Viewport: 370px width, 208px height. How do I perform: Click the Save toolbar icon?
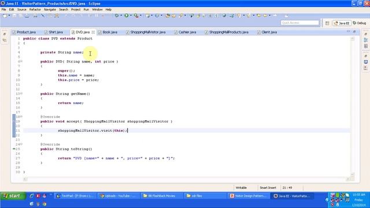(x=14, y=16)
